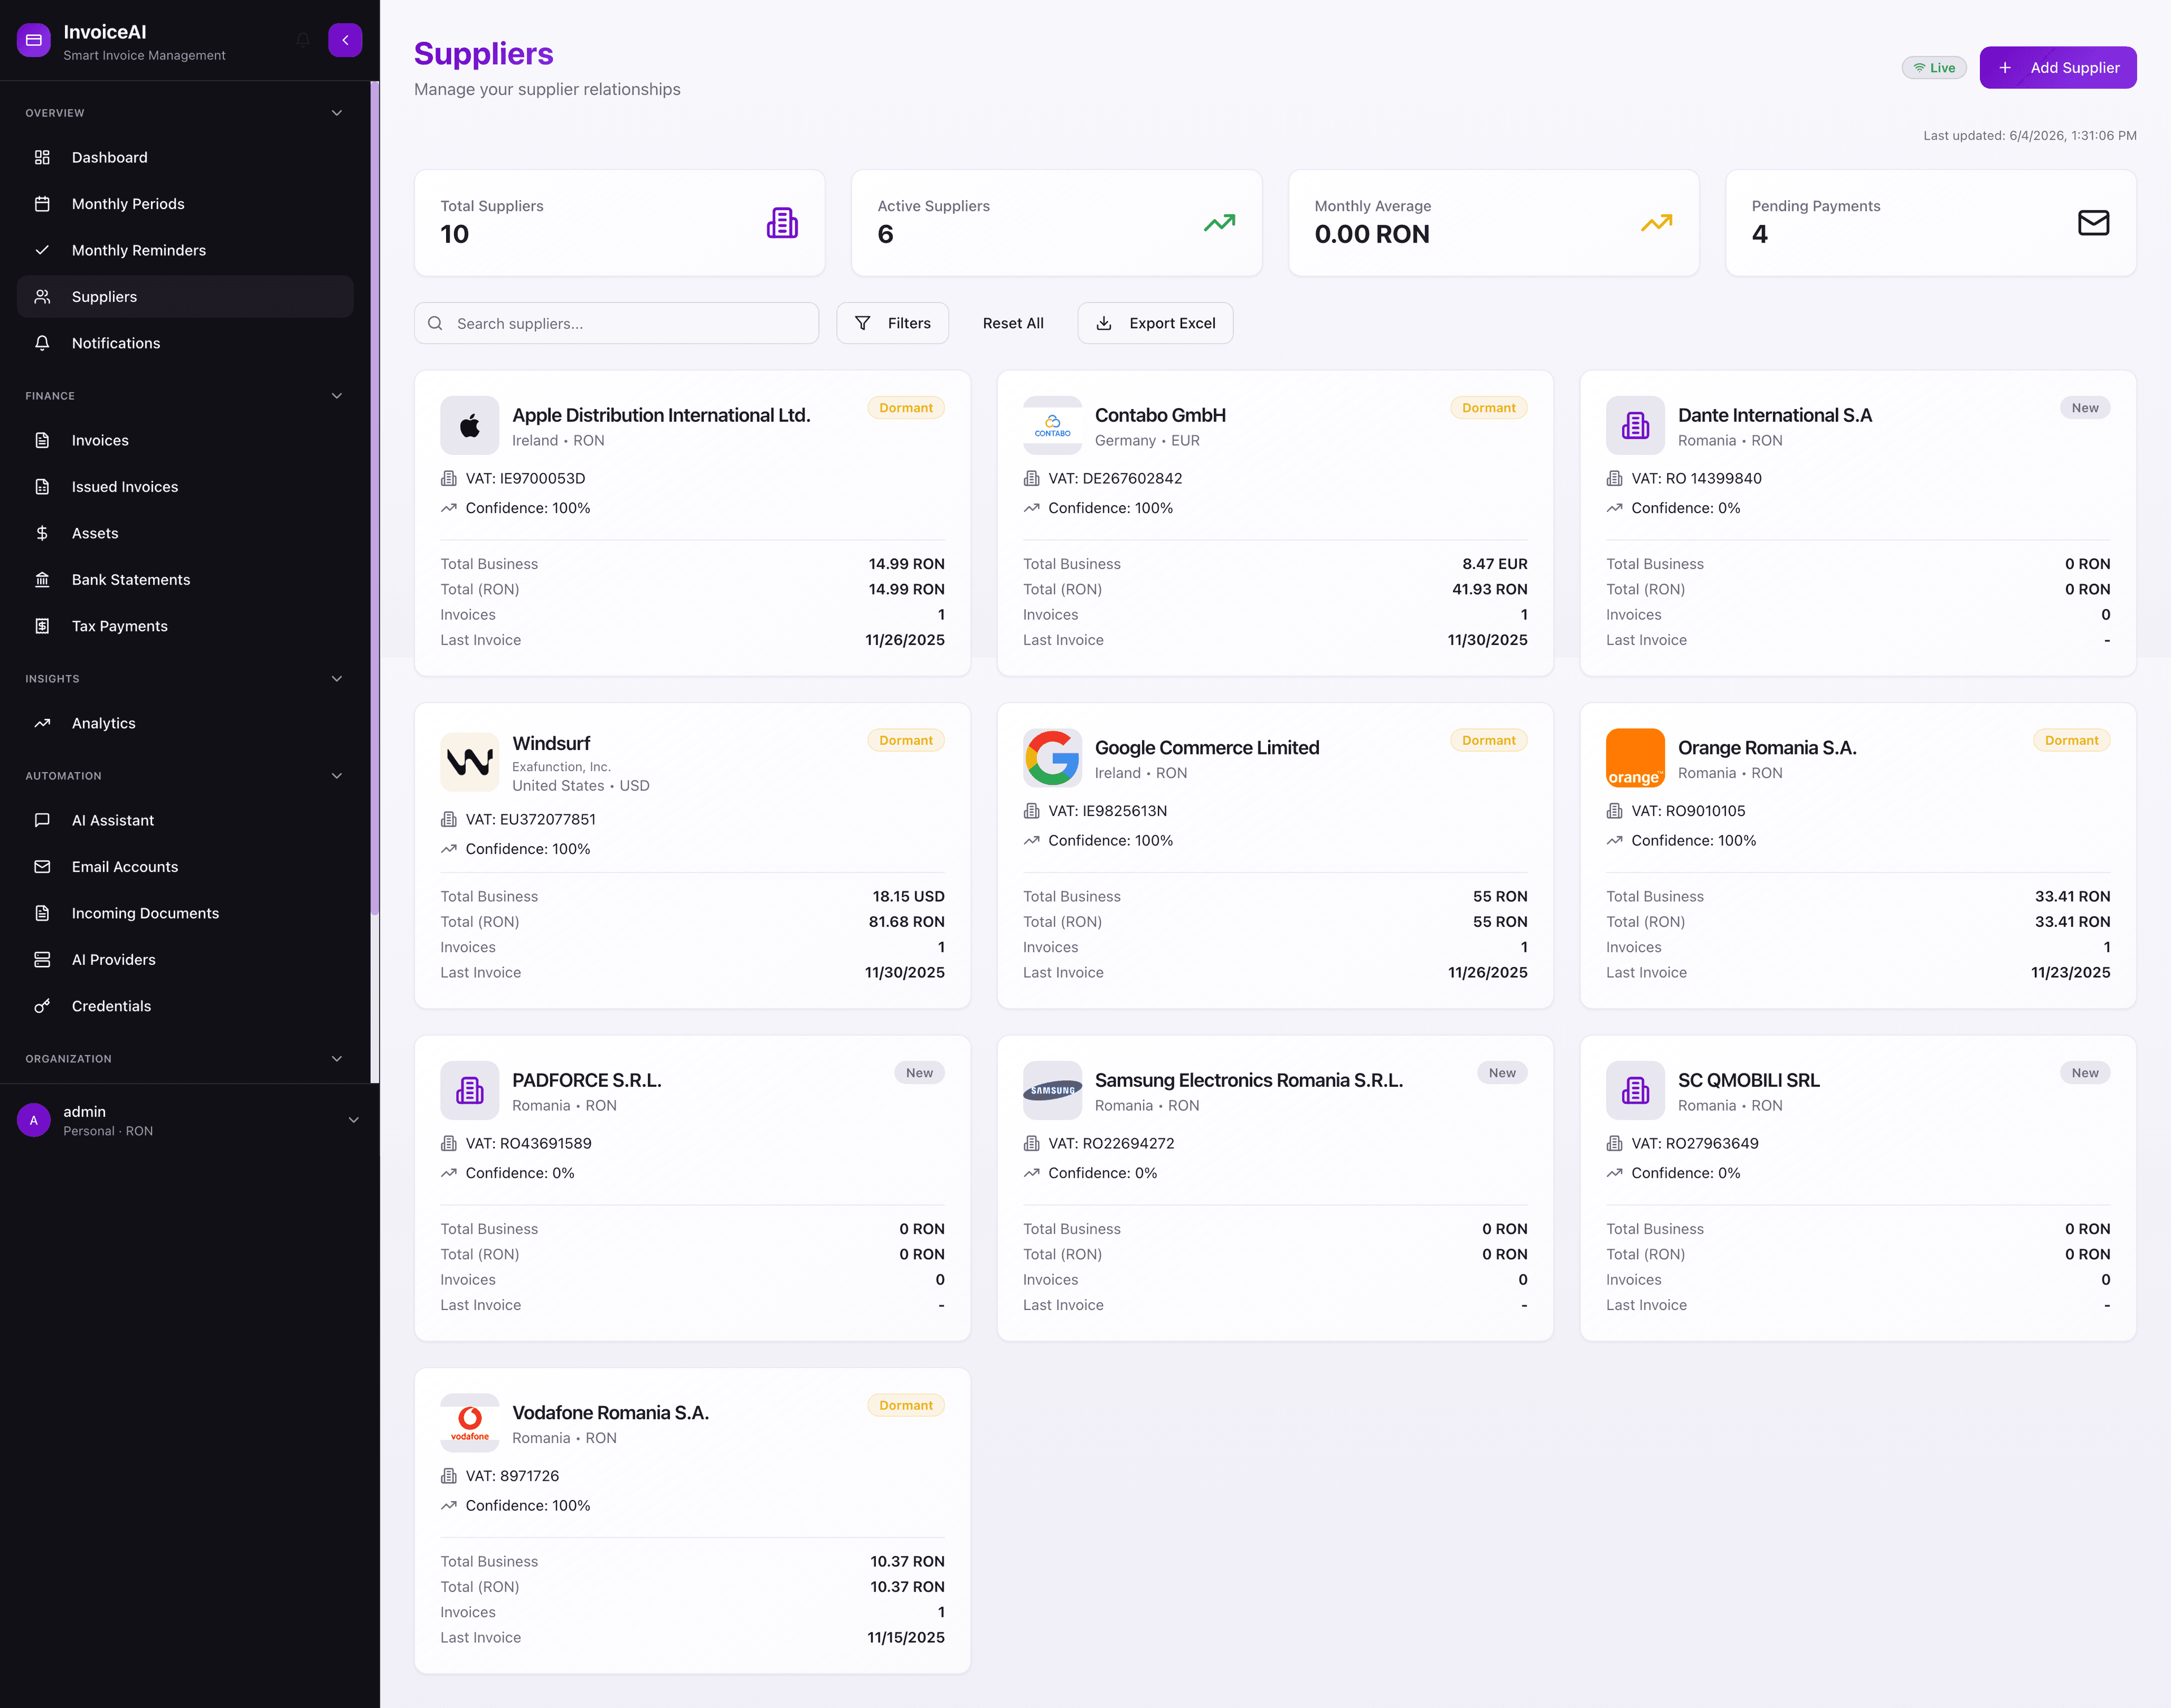Image resolution: width=2171 pixels, height=1708 pixels.
Task: Open Issued Invoices
Action: [185, 487]
